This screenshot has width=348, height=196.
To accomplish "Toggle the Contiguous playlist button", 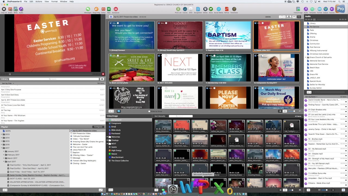I will pos(98,127).
